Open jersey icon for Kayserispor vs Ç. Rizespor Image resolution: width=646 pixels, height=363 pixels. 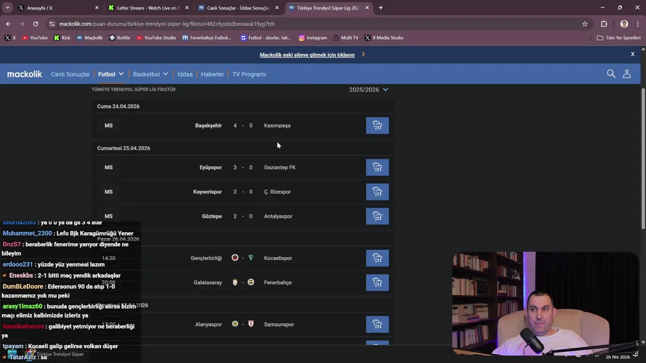378,192
